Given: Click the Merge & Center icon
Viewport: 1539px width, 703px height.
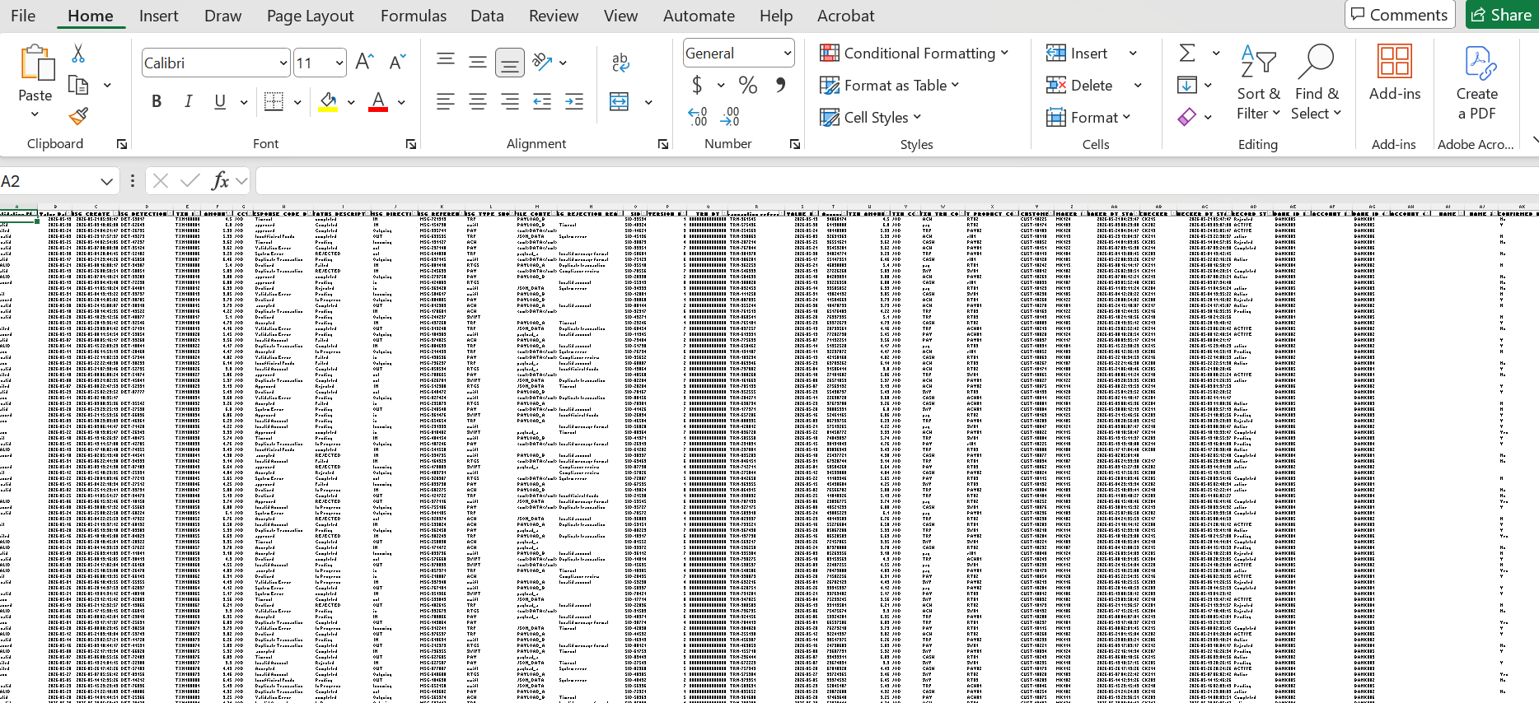Looking at the screenshot, I should [x=619, y=101].
